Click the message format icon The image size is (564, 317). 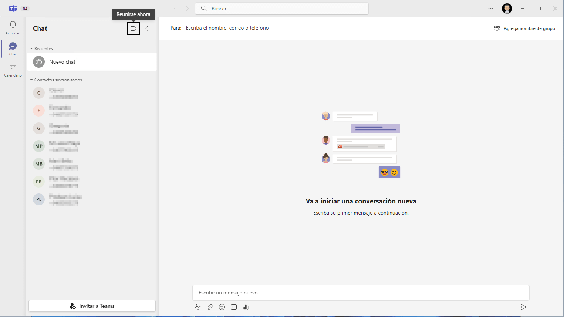[198, 307]
